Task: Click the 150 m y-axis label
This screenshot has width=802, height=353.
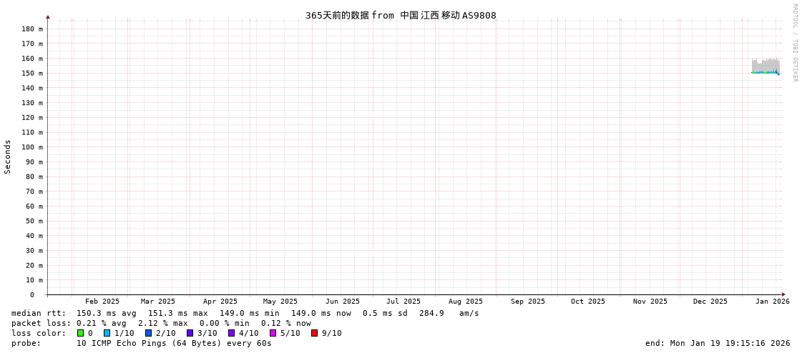Action: (x=31, y=73)
